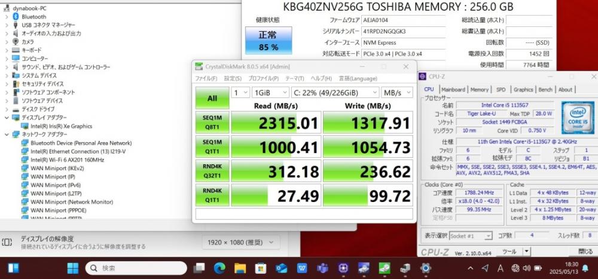
Task: Open File Explorer from taskbar
Action: (240, 268)
